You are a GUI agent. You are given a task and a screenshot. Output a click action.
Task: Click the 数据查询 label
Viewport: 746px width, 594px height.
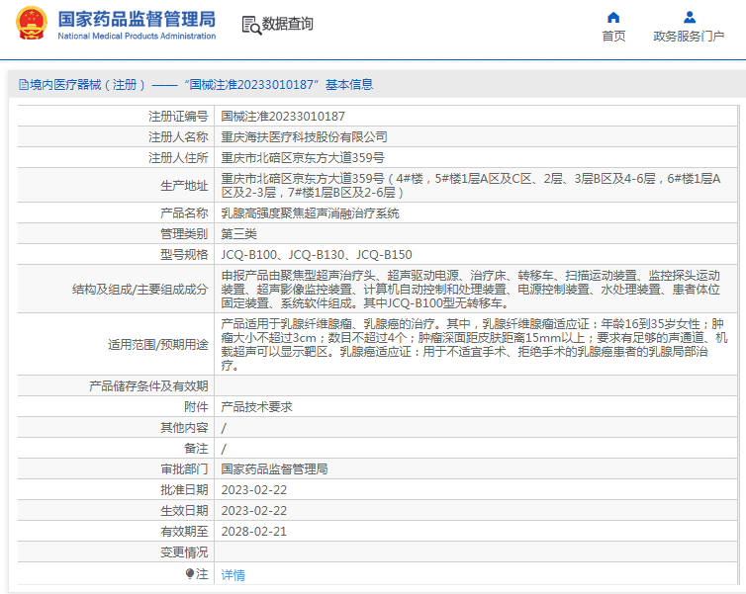click(x=287, y=24)
